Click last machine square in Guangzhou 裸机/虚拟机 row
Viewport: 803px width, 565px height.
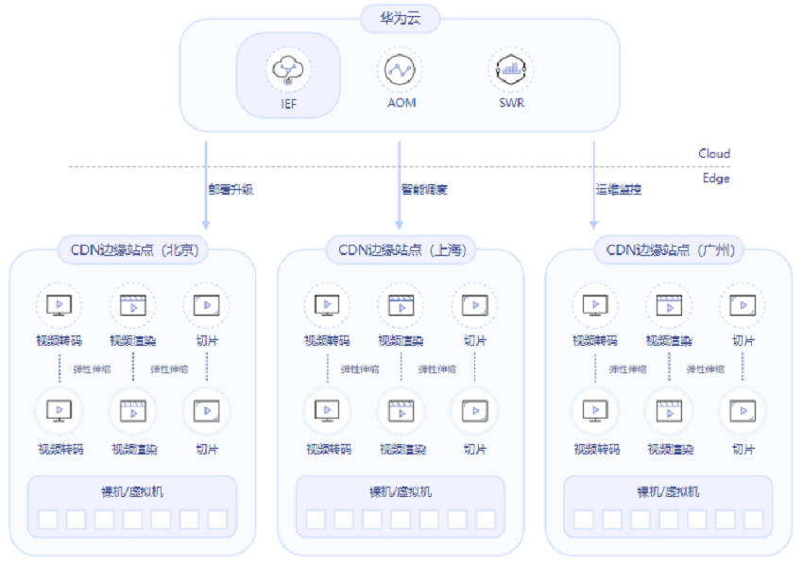point(753,520)
